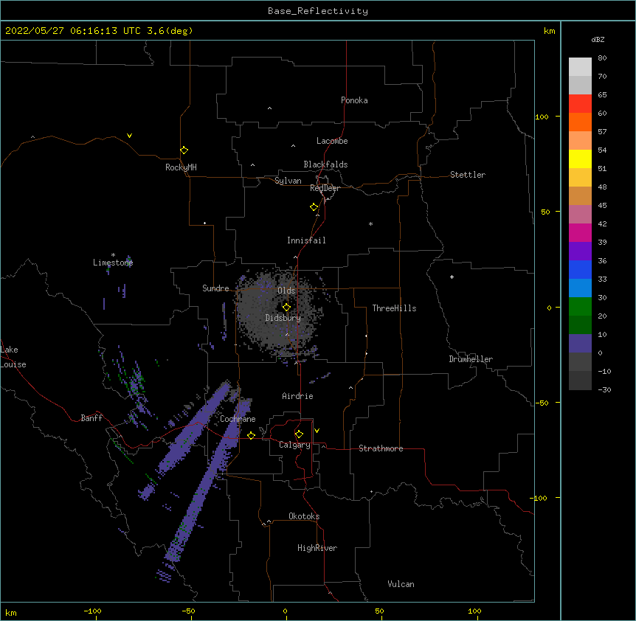Click the yellow diamond marker inside Calgary

coord(300,434)
